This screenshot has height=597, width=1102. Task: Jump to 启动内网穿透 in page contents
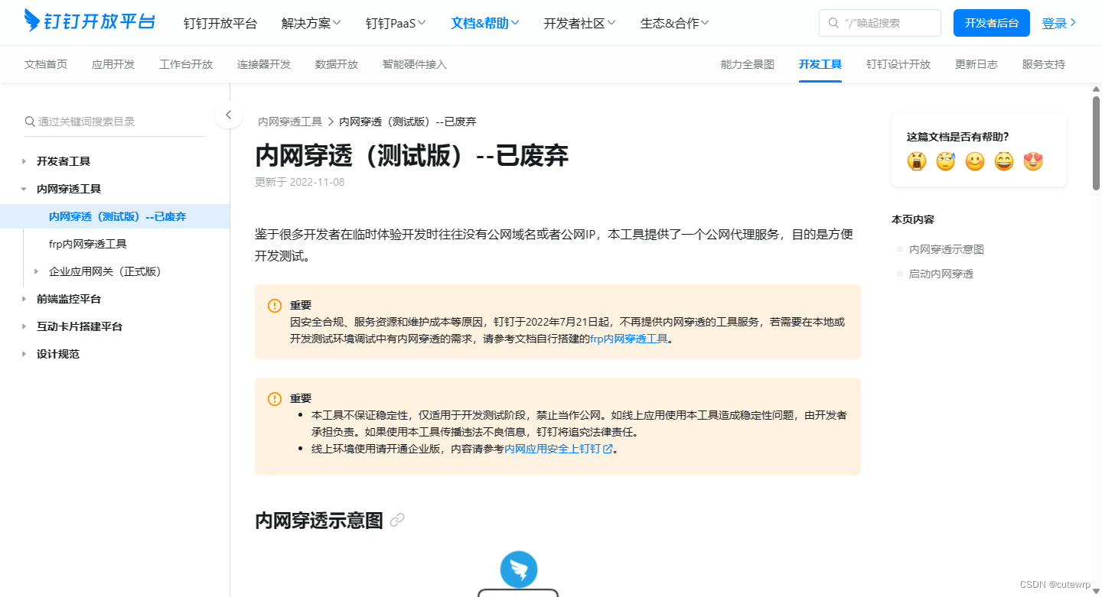click(x=941, y=274)
